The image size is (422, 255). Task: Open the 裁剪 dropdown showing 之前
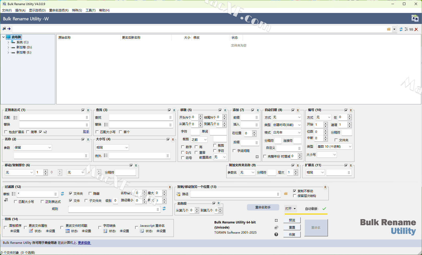tap(199, 139)
